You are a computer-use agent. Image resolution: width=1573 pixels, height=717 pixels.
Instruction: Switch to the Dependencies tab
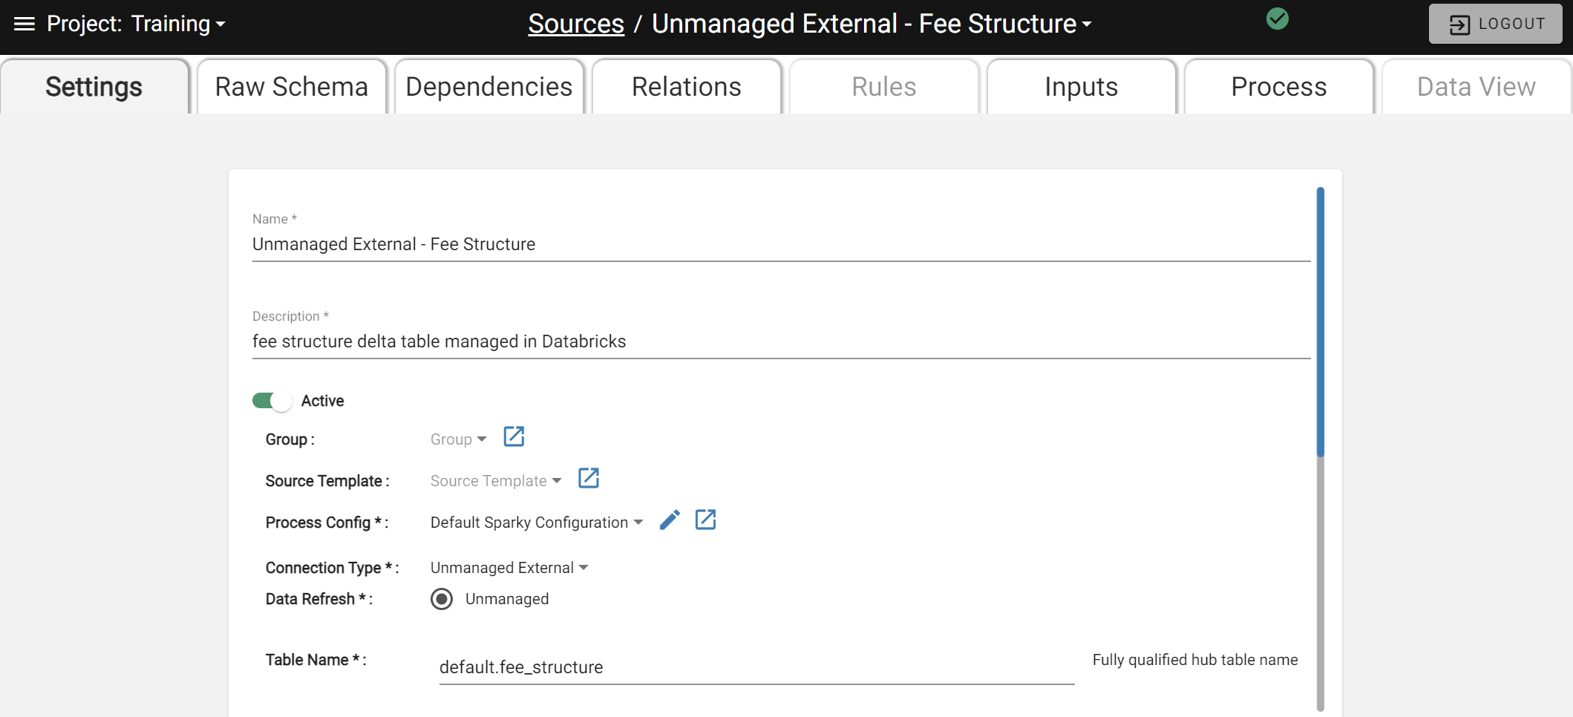click(x=489, y=87)
